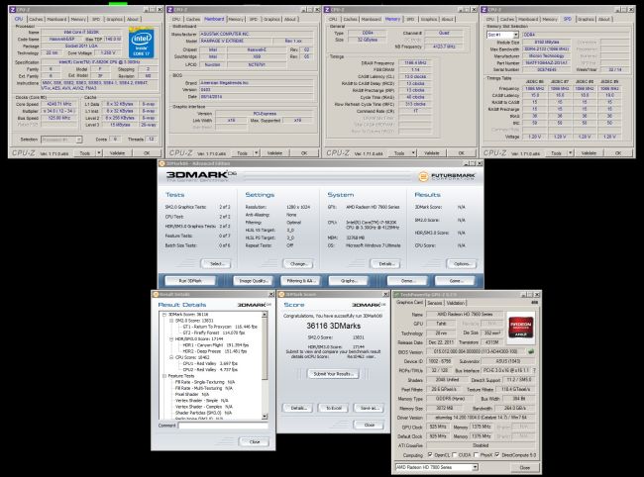Open About tab in the CPU-Z Memory window
This screenshot has height=477, width=644.
tap(447, 19)
